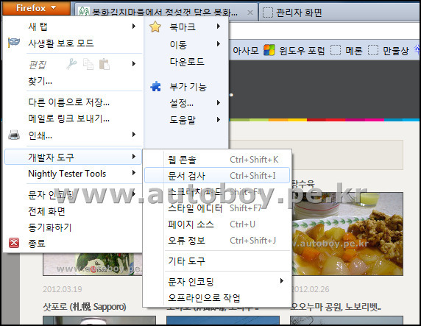Select 다운로드 menu item
This screenshot has width=421, height=326.
(187, 62)
